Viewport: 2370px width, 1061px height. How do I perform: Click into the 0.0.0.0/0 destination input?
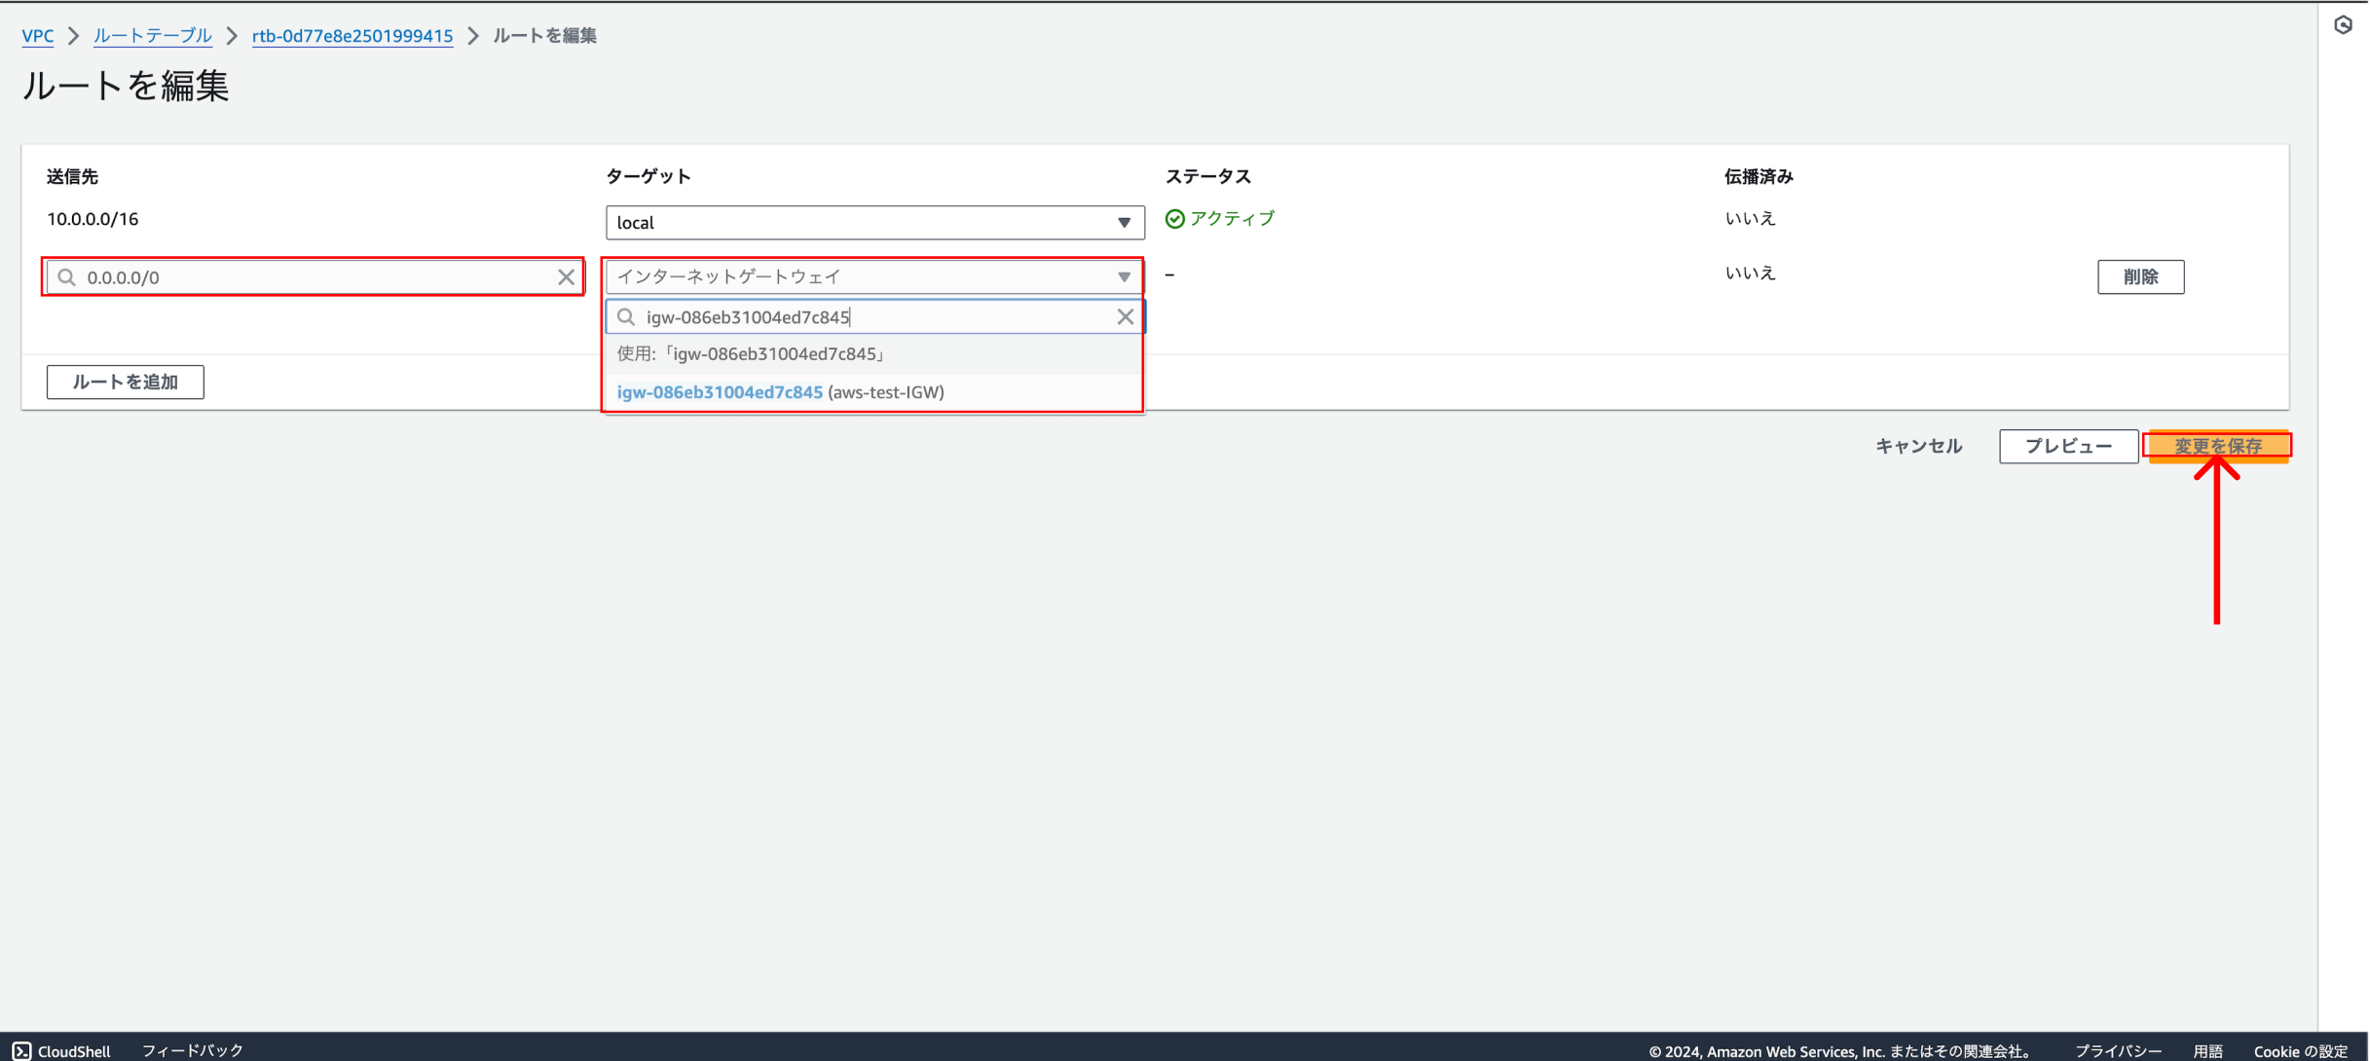(312, 277)
